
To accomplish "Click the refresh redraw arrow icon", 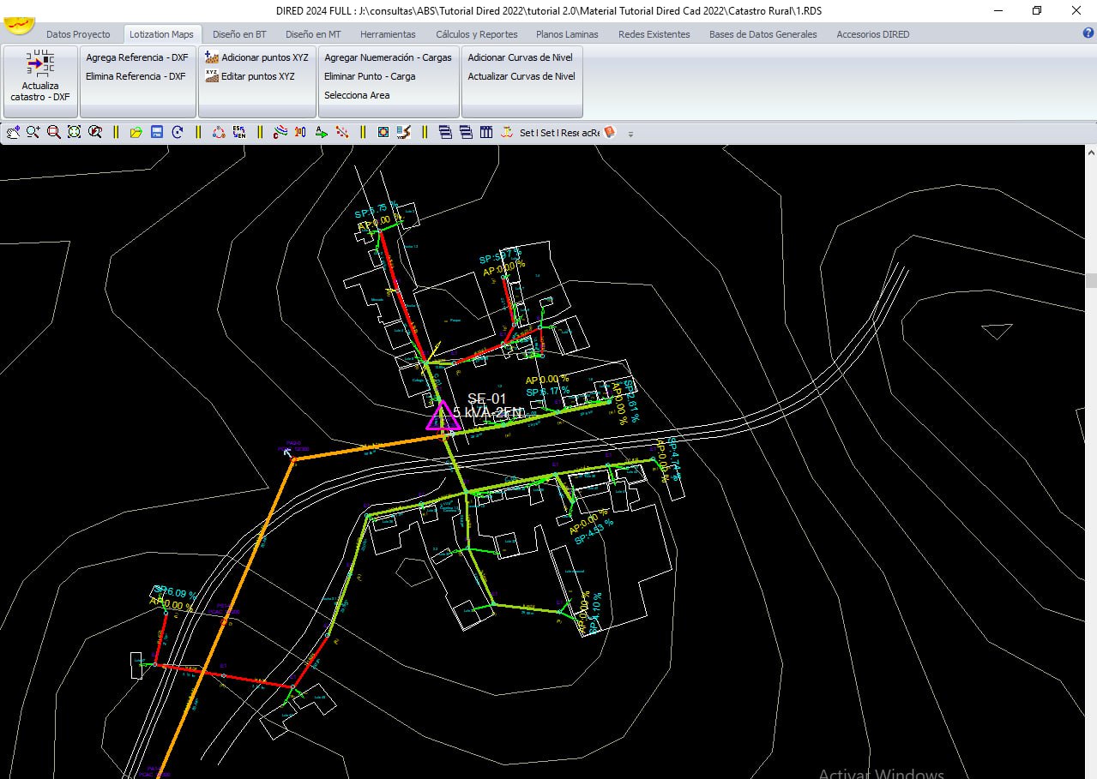I will tap(178, 132).
